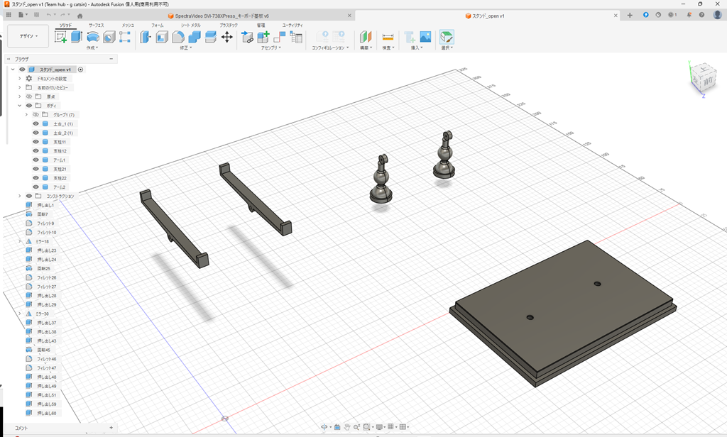Show the グループ1 folder visibility
This screenshot has height=437, width=727.
click(35, 114)
